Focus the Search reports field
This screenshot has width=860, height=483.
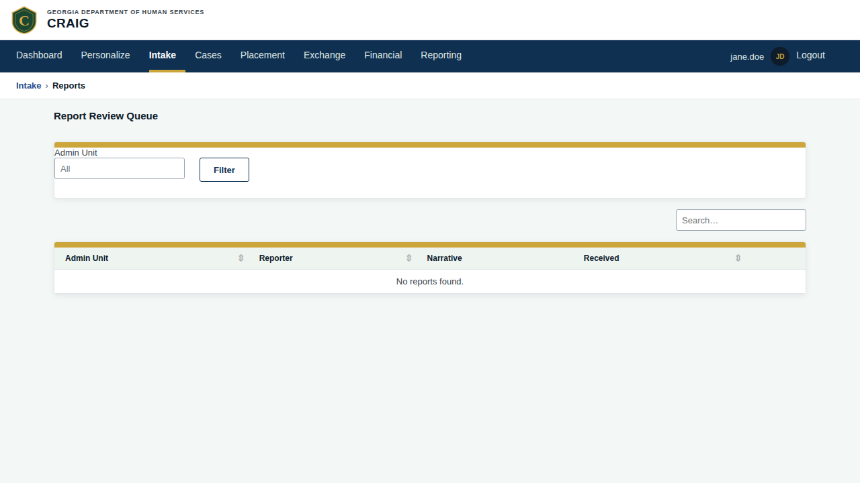(741, 220)
